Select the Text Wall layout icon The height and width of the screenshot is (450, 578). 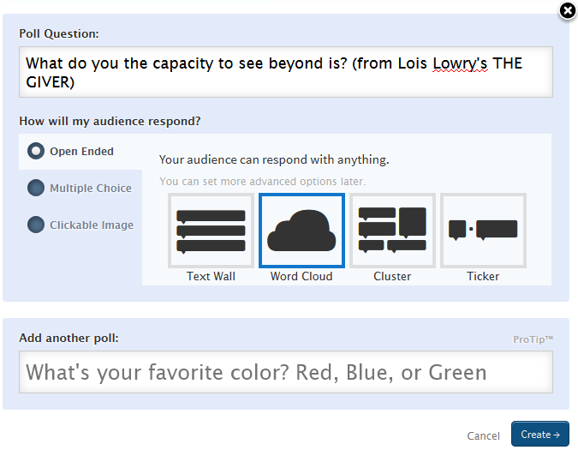coord(211,231)
